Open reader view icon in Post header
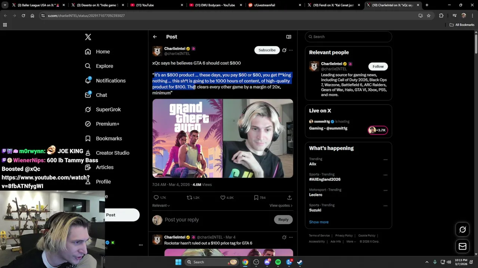Viewport: 478px width, 268px height. (289, 37)
